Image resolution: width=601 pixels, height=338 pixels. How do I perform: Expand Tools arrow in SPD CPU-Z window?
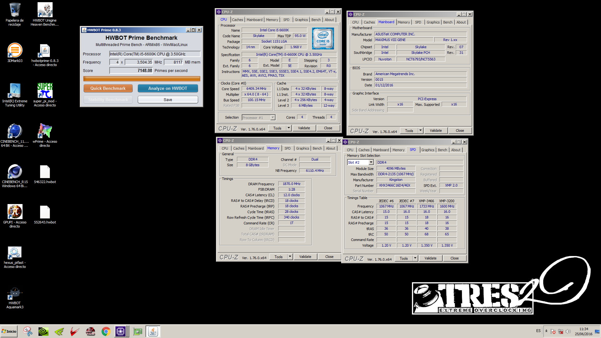tap(415, 259)
